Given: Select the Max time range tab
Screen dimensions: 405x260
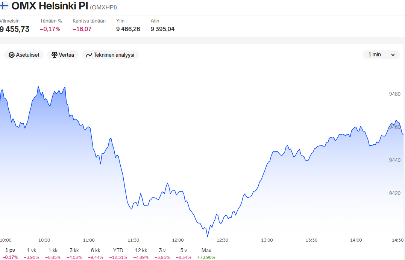Looking at the screenshot, I should 206,253.
